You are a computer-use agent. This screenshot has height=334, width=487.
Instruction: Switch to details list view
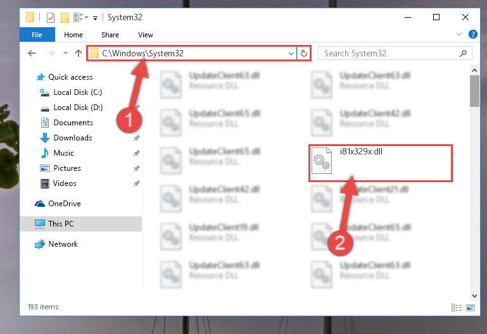pos(456,307)
